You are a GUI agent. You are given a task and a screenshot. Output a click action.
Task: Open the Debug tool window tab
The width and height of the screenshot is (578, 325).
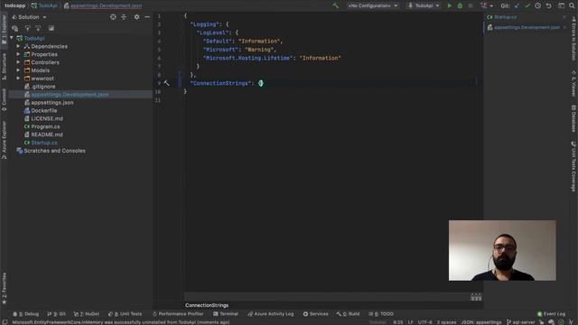[x=26, y=314]
